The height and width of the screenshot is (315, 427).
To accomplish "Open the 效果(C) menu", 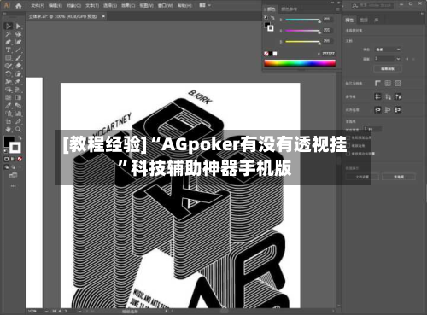I will point(128,6).
